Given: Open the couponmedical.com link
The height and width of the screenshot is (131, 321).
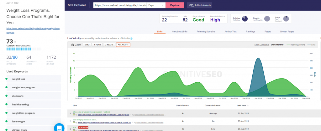Looking at the screenshot, I should (x=108, y=130).
